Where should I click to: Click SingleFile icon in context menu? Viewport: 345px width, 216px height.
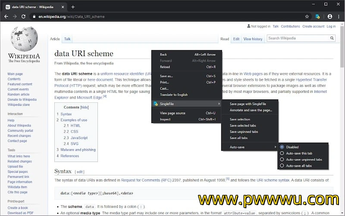[156, 104]
